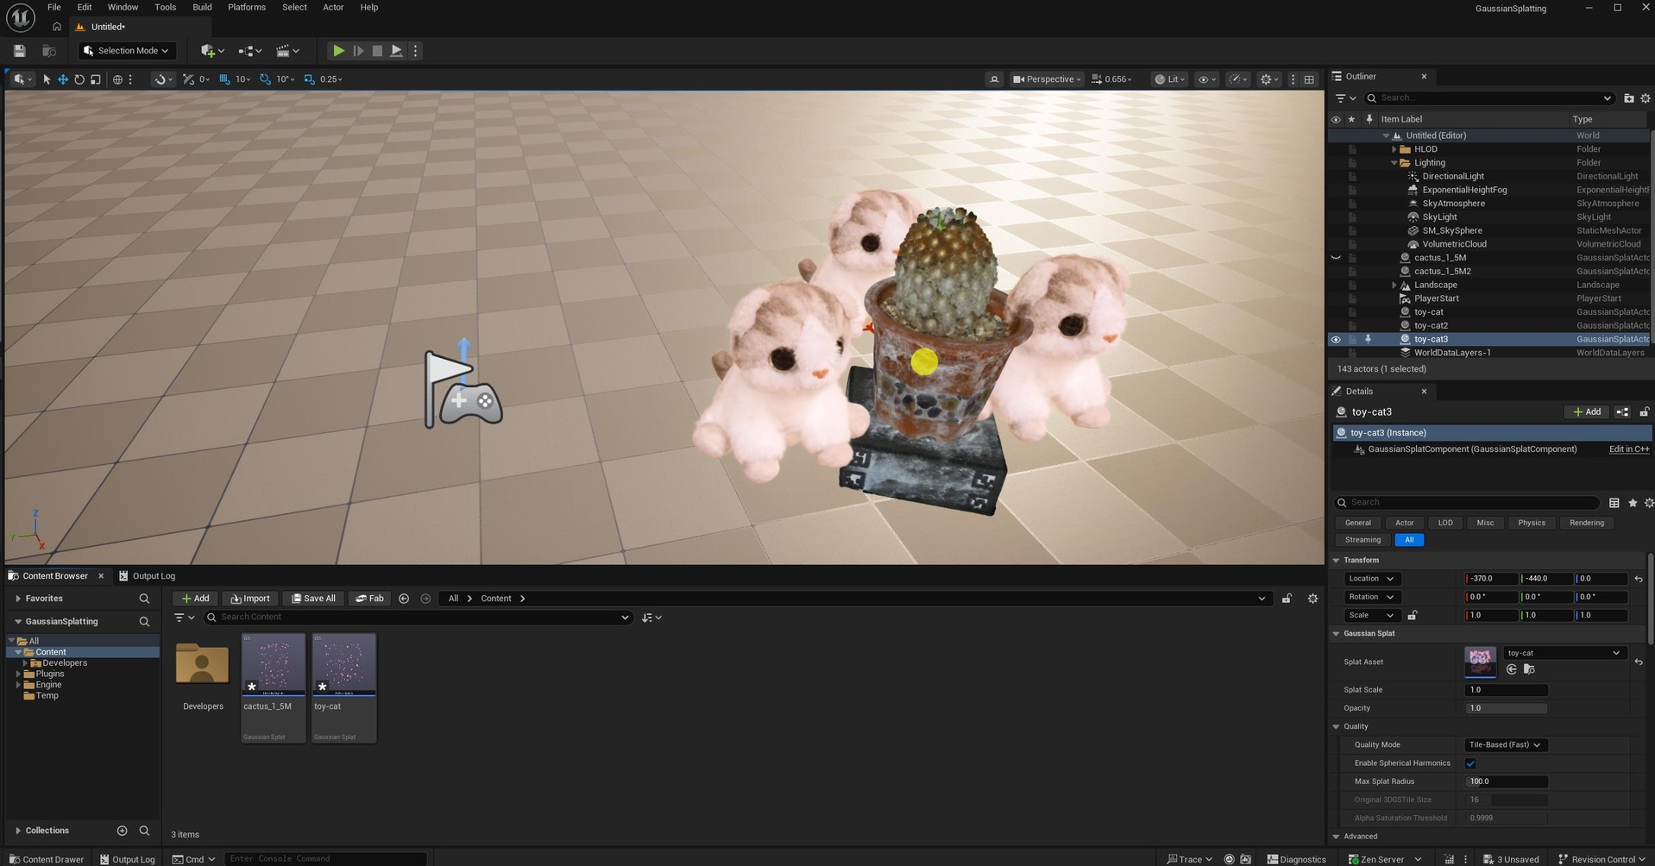Click the Play in editor button
The image size is (1655, 866).
pyautogui.click(x=338, y=51)
